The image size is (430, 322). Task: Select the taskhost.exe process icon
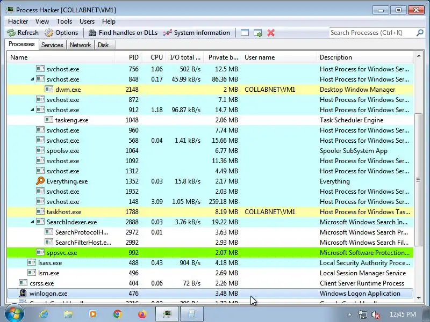(x=40, y=211)
